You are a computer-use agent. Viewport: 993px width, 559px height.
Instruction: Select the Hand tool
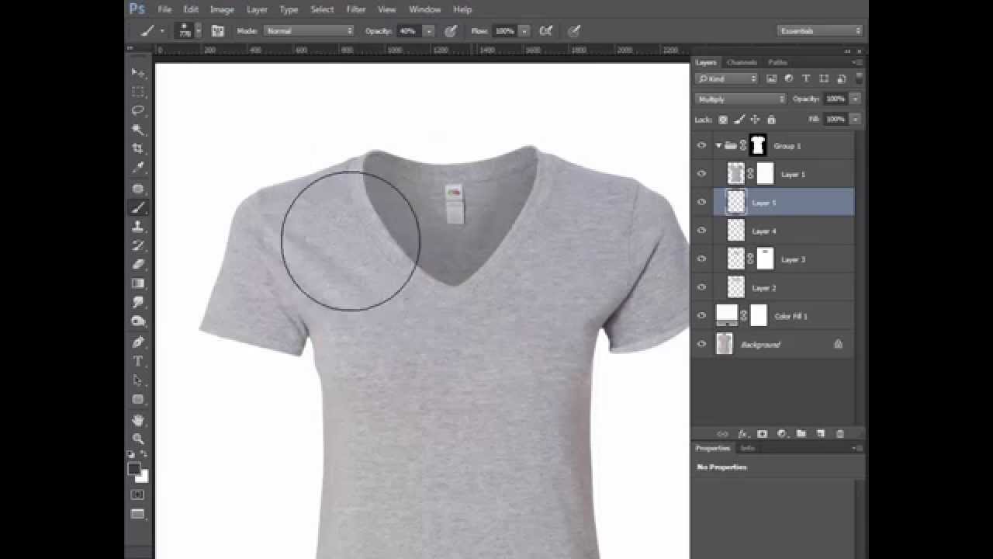(138, 420)
